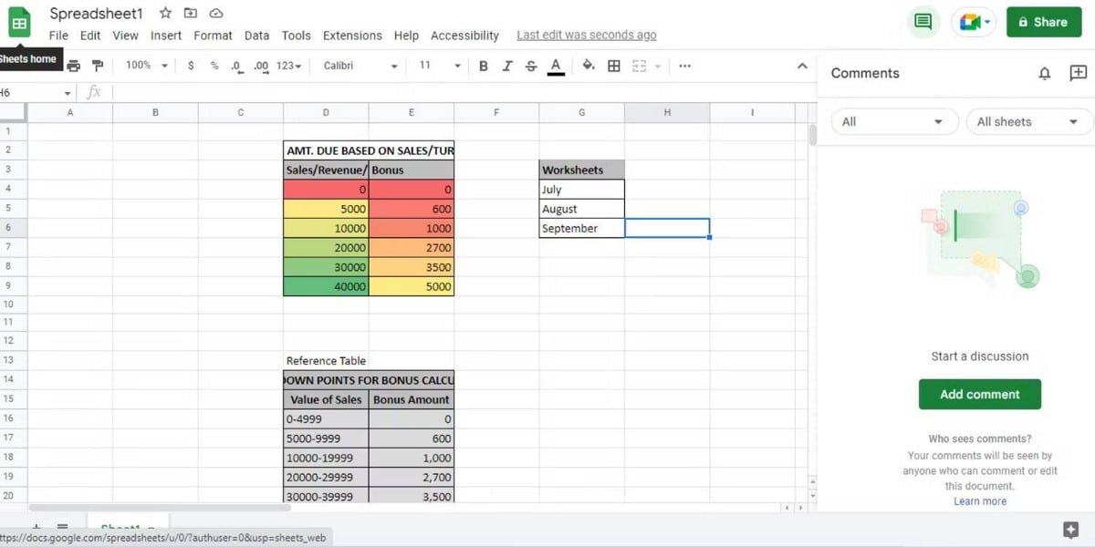
Task: Open the text color picker
Action: [556, 66]
